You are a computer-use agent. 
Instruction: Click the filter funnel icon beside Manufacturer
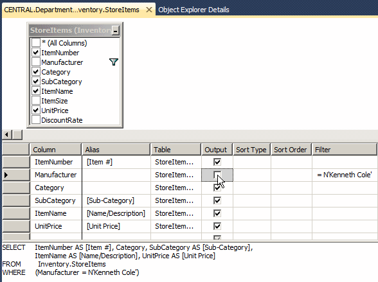click(x=114, y=62)
